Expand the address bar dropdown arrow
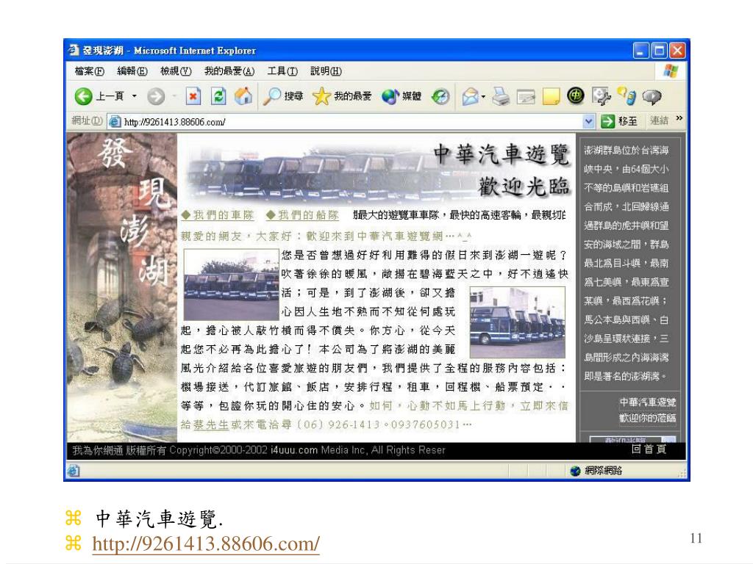Viewport: 753px width, 564px height. (588, 122)
